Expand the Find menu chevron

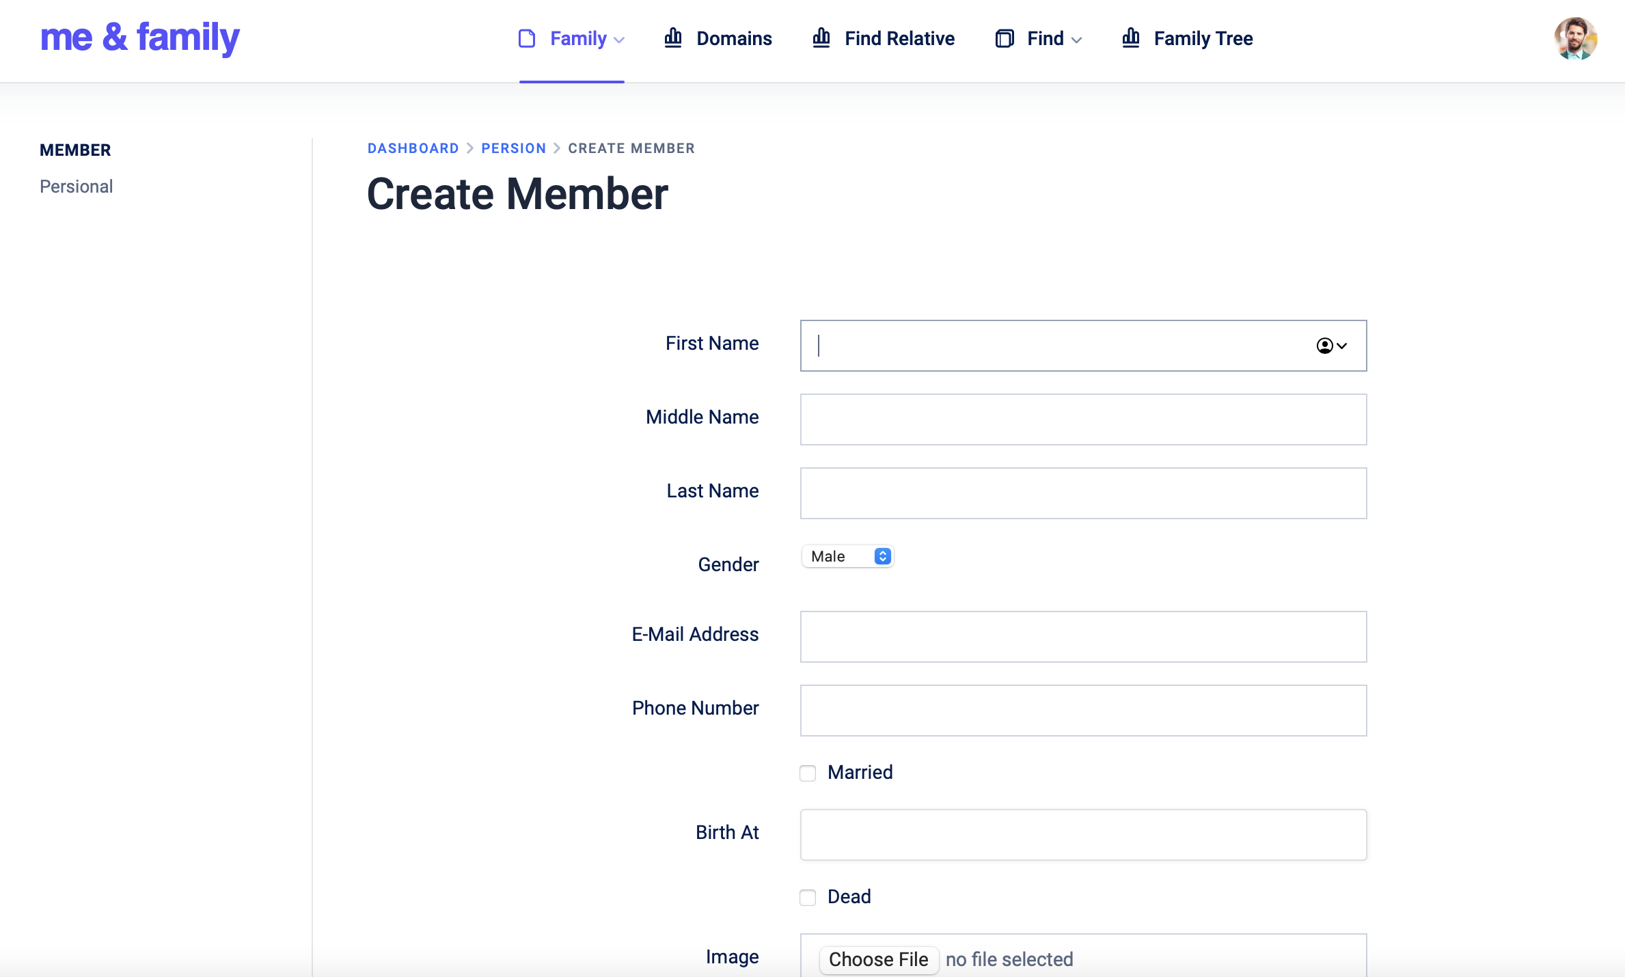pos(1077,40)
